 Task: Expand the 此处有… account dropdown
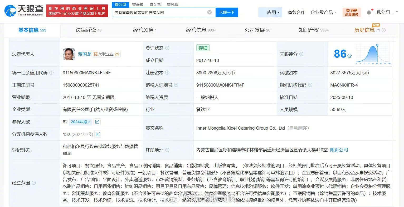[x=387, y=12]
